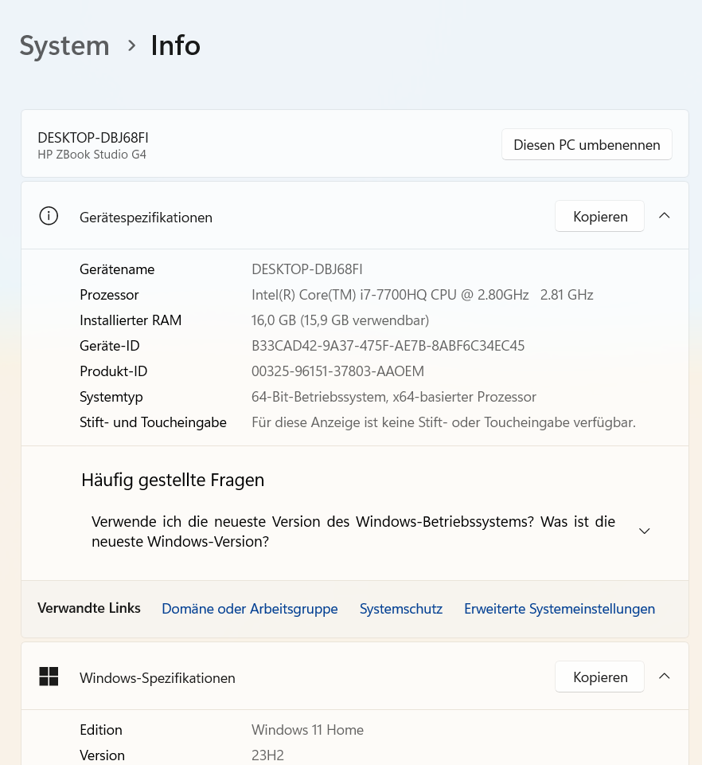Open the Systemschutz link
The height and width of the screenshot is (765, 702).
click(x=401, y=609)
